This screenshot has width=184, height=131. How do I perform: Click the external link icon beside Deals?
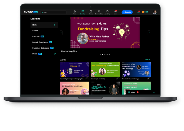tap(54, 54)
